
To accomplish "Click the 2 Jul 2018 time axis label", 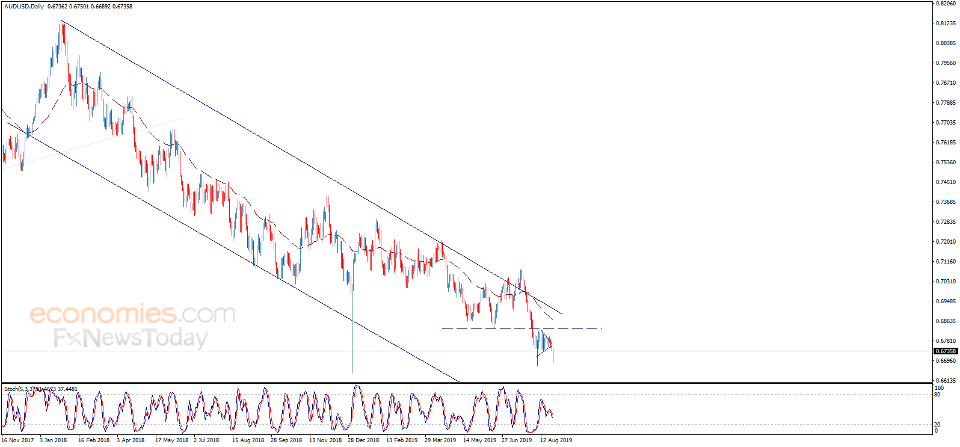I will (206, 440).
